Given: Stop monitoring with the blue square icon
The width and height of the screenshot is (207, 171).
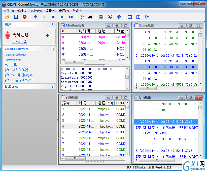Looking at the screenshot, I should [62, 17].
